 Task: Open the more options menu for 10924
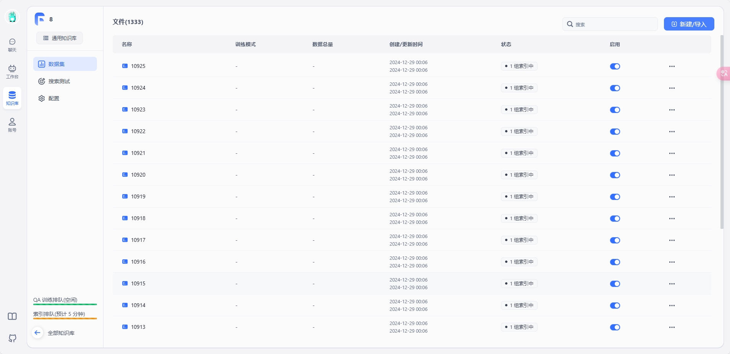[x=672, y=88]
